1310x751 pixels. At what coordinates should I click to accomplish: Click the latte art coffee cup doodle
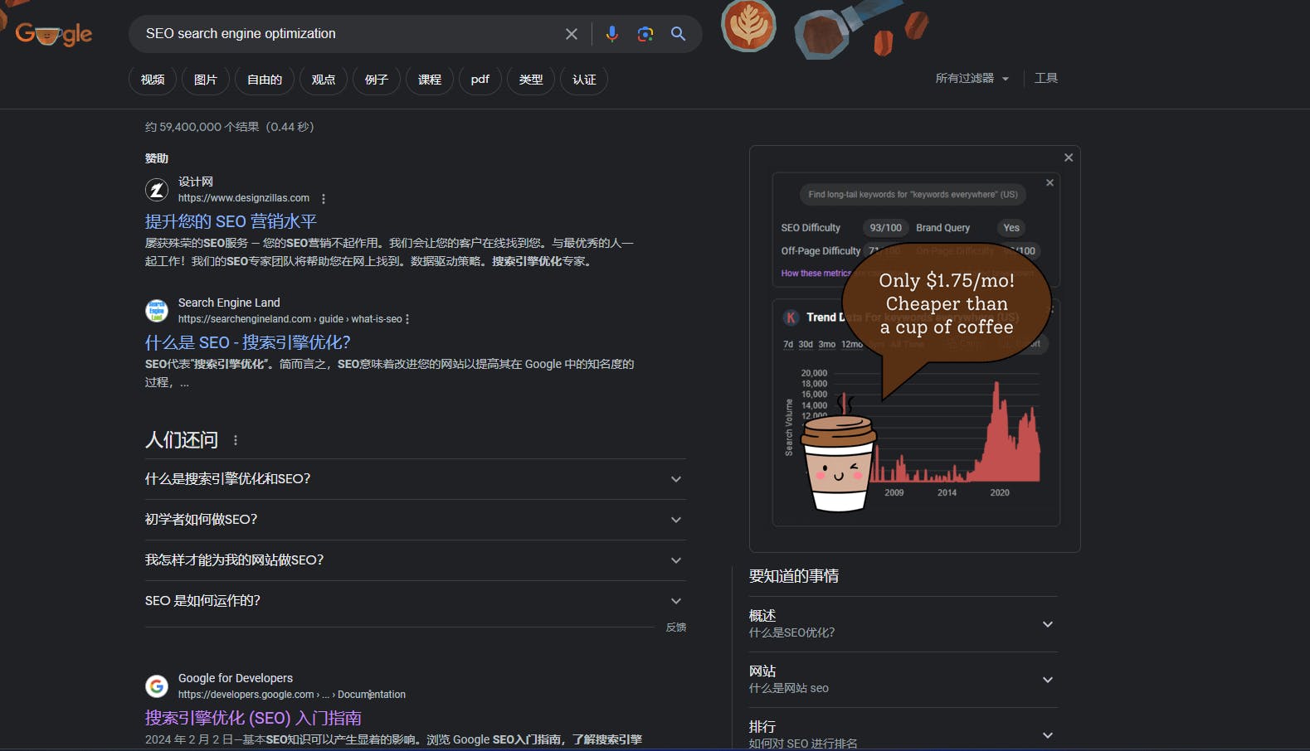pyautogui.click(x=748, y=26)
